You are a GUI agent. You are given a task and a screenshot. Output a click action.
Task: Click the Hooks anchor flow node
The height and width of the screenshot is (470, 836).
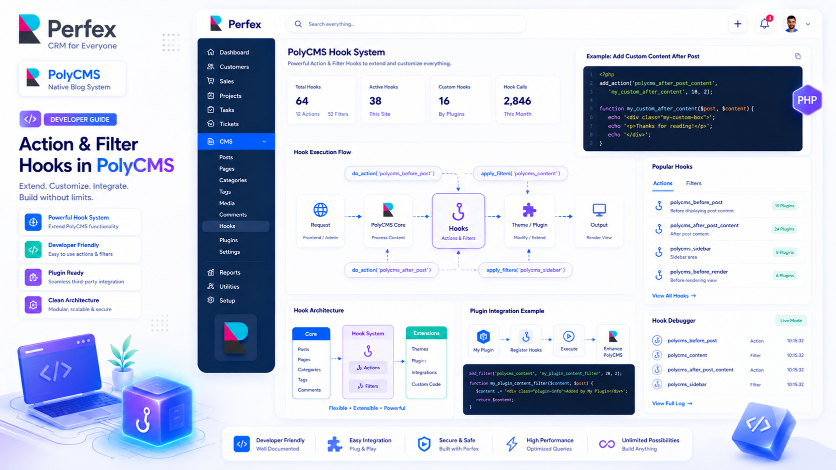point(458,221)
